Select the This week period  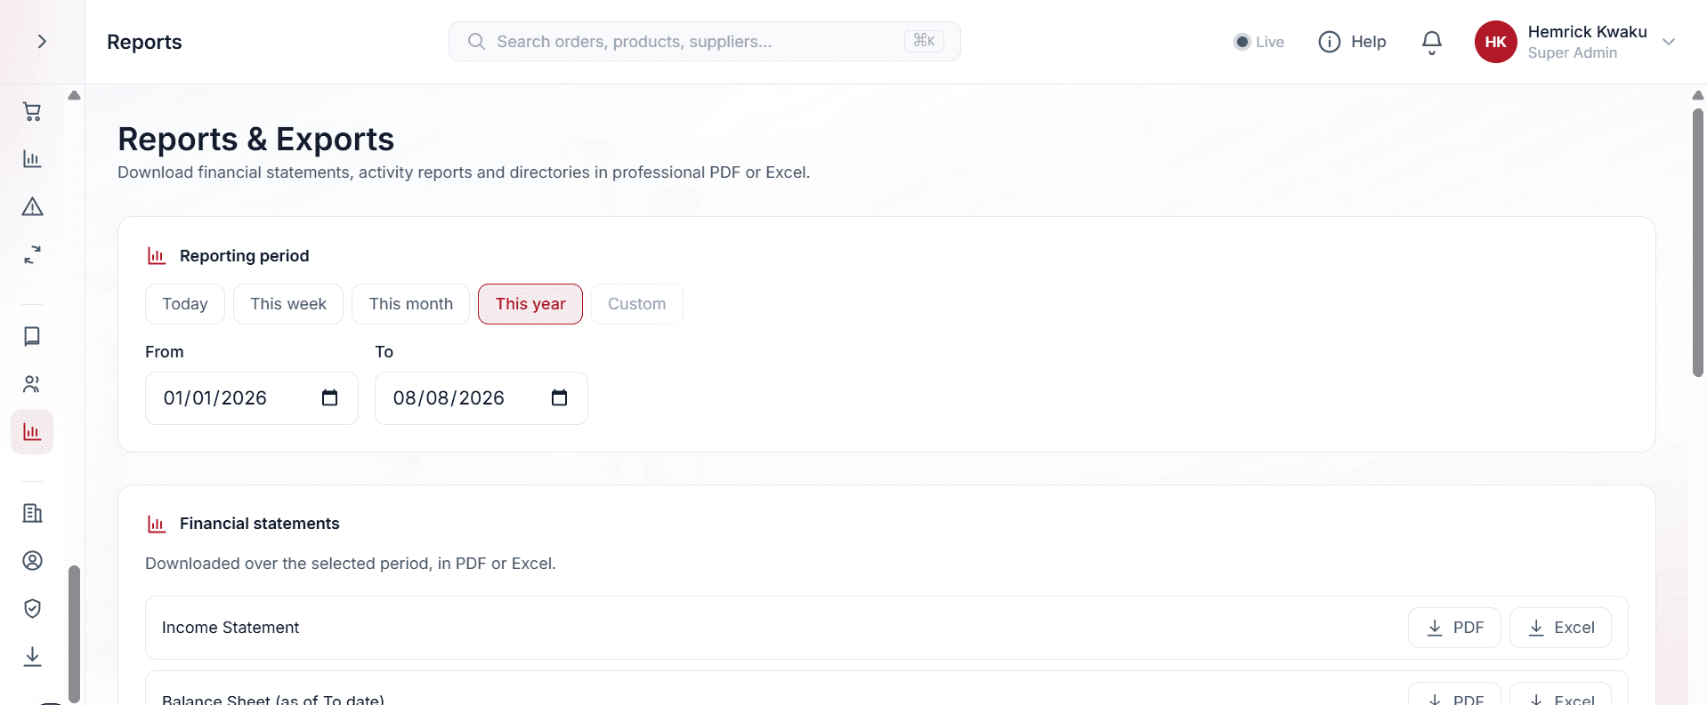[288, 304]
